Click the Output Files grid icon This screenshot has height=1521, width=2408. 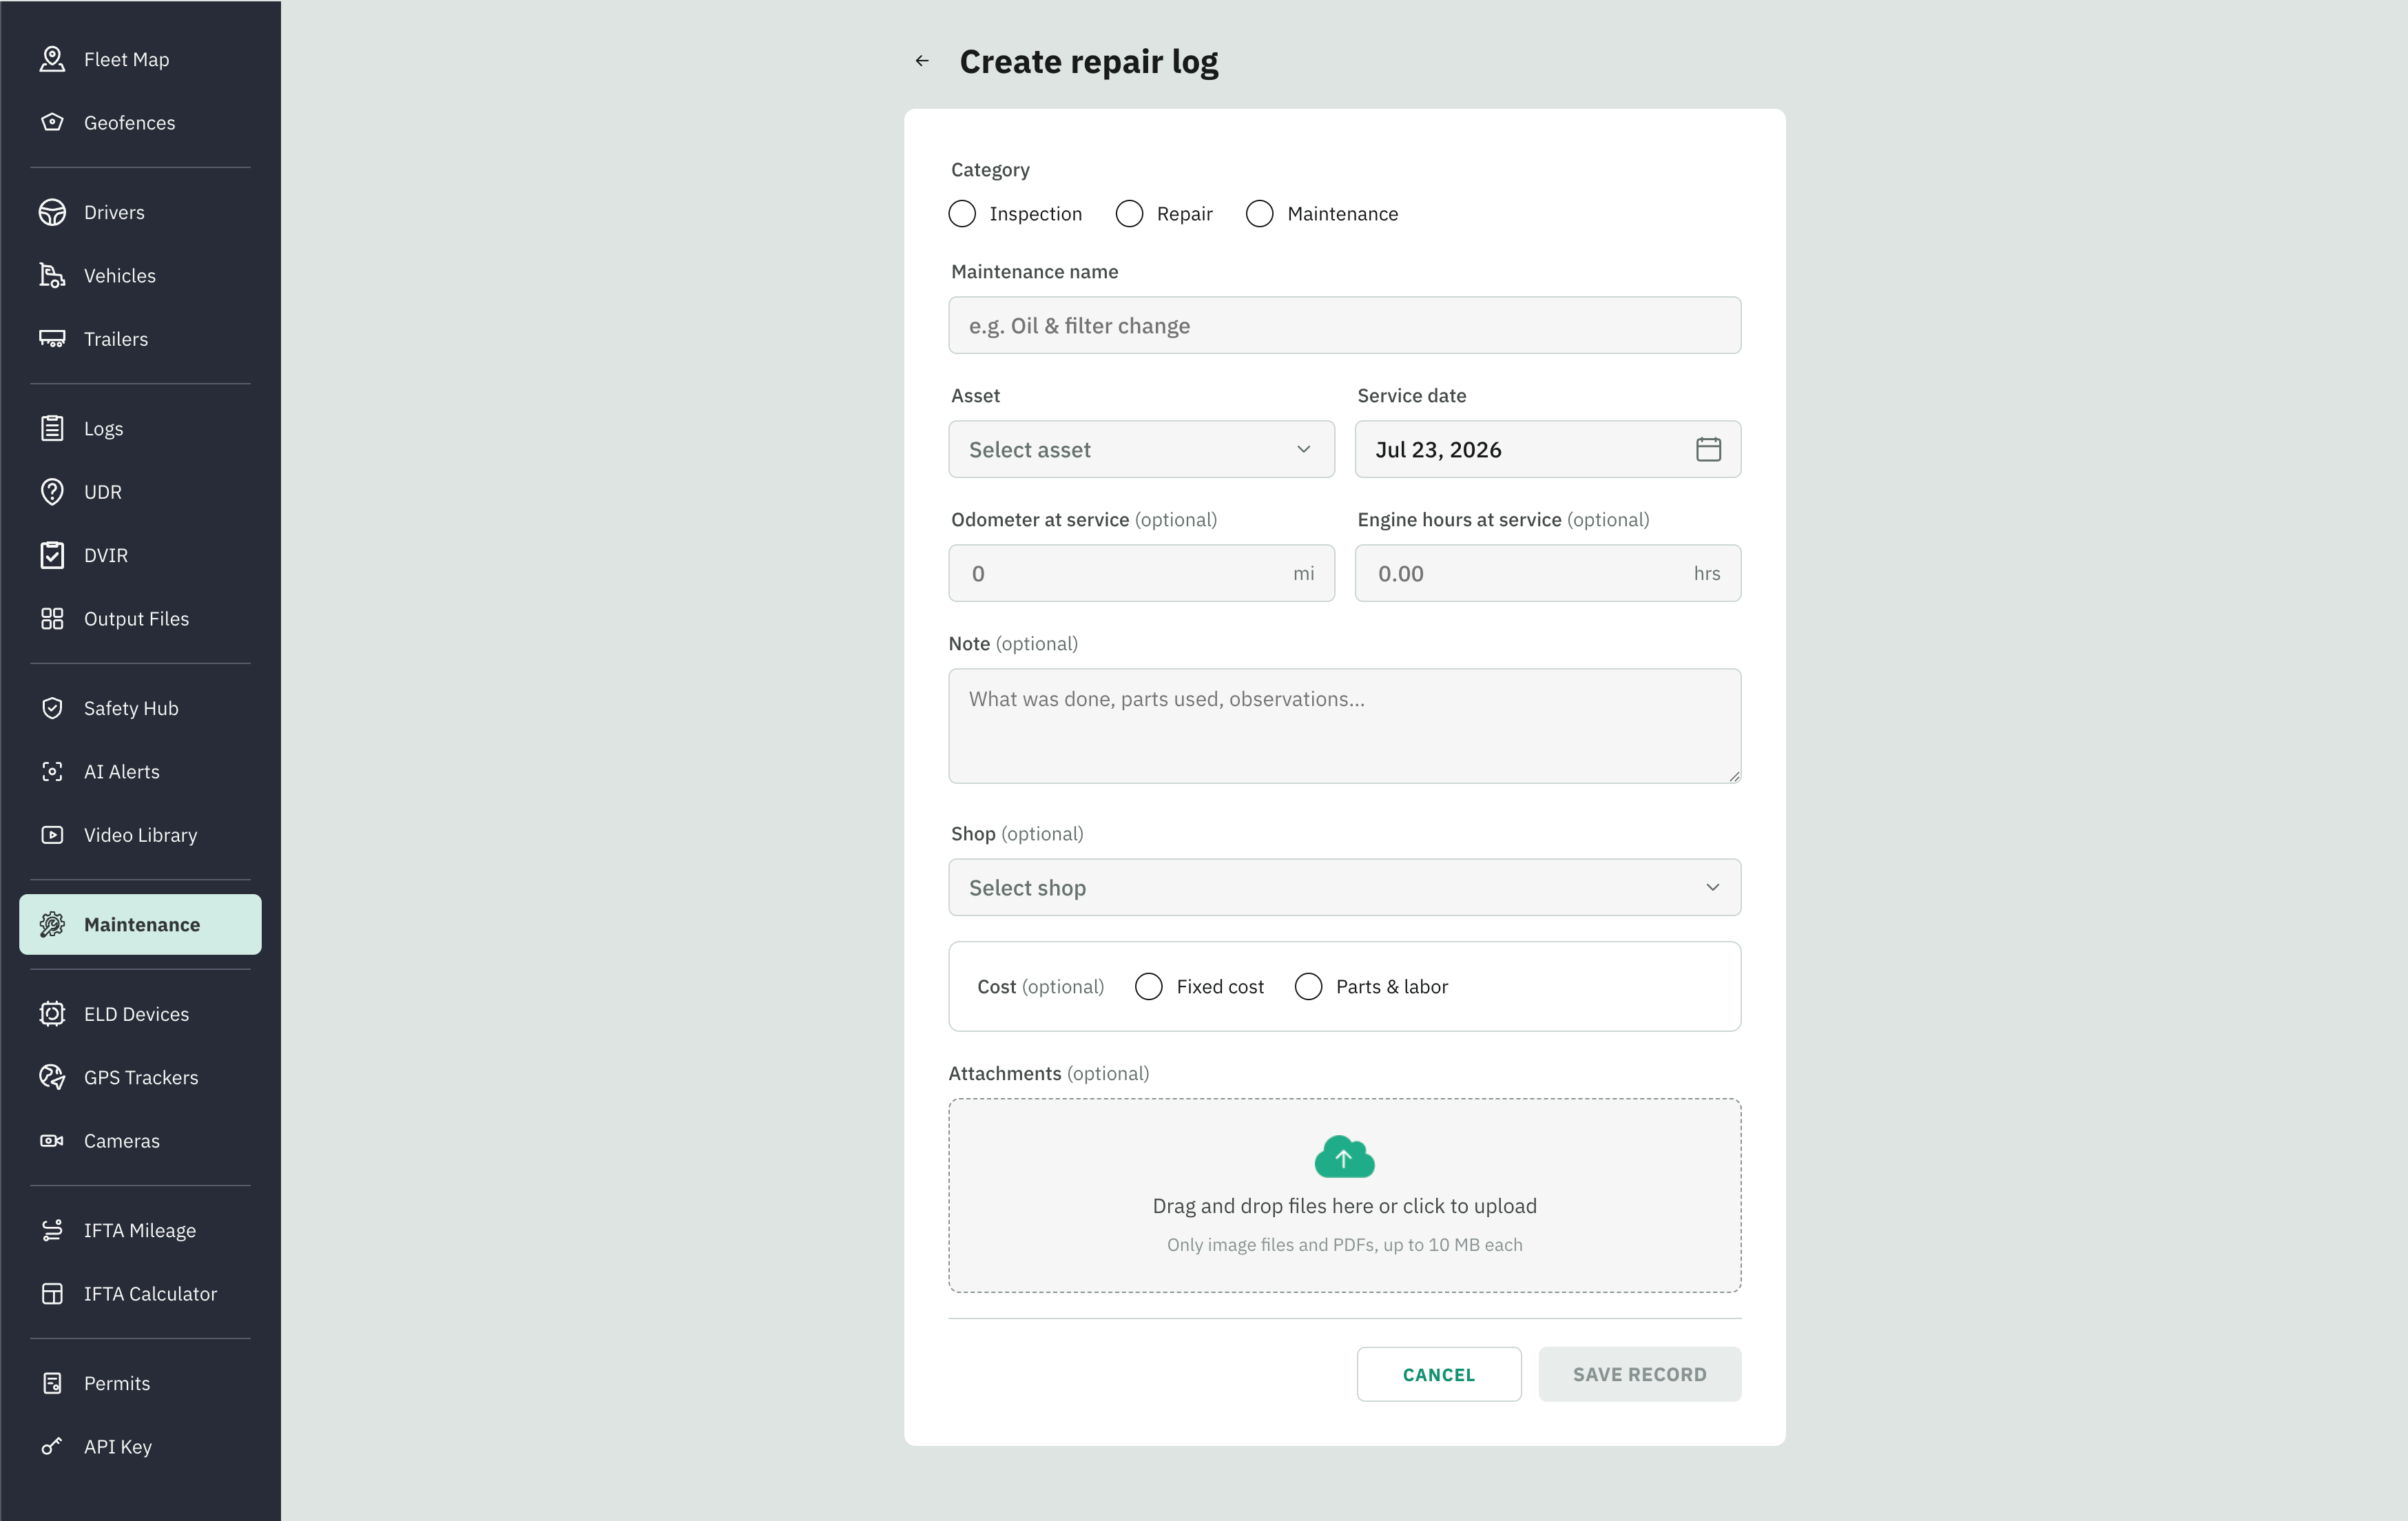52,619
